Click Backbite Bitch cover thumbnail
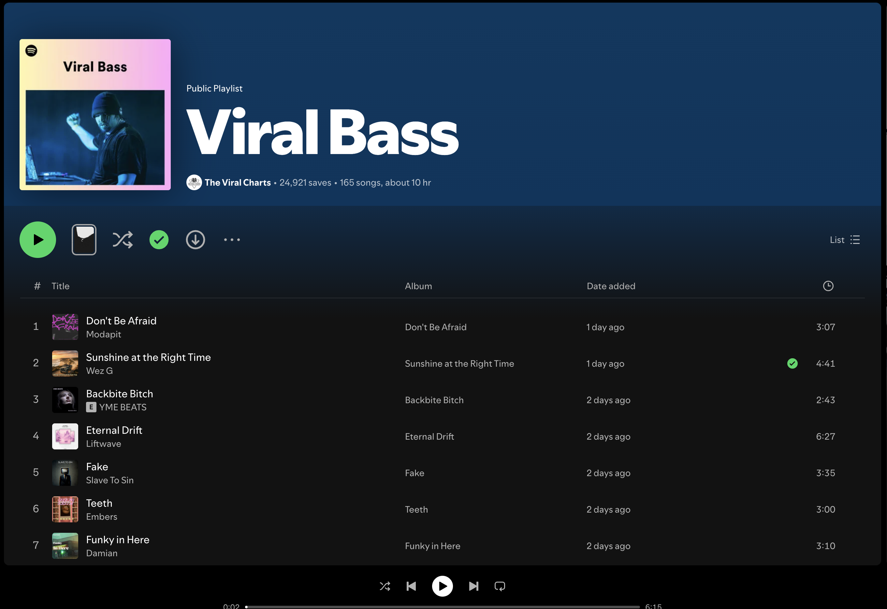The height and width of the screenshot is (609, 887). click(x=65, y=400)
